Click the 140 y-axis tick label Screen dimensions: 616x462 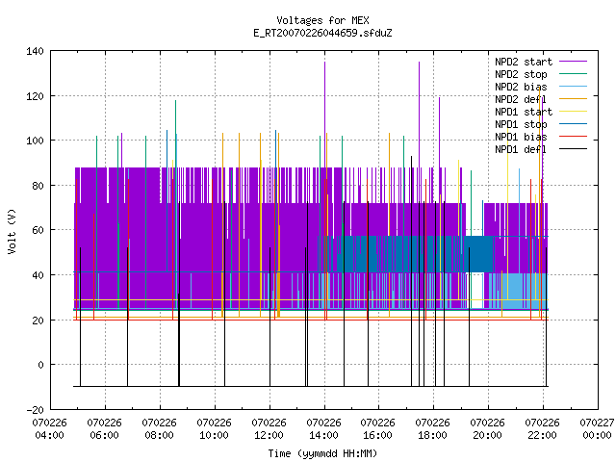pos(35,51)
